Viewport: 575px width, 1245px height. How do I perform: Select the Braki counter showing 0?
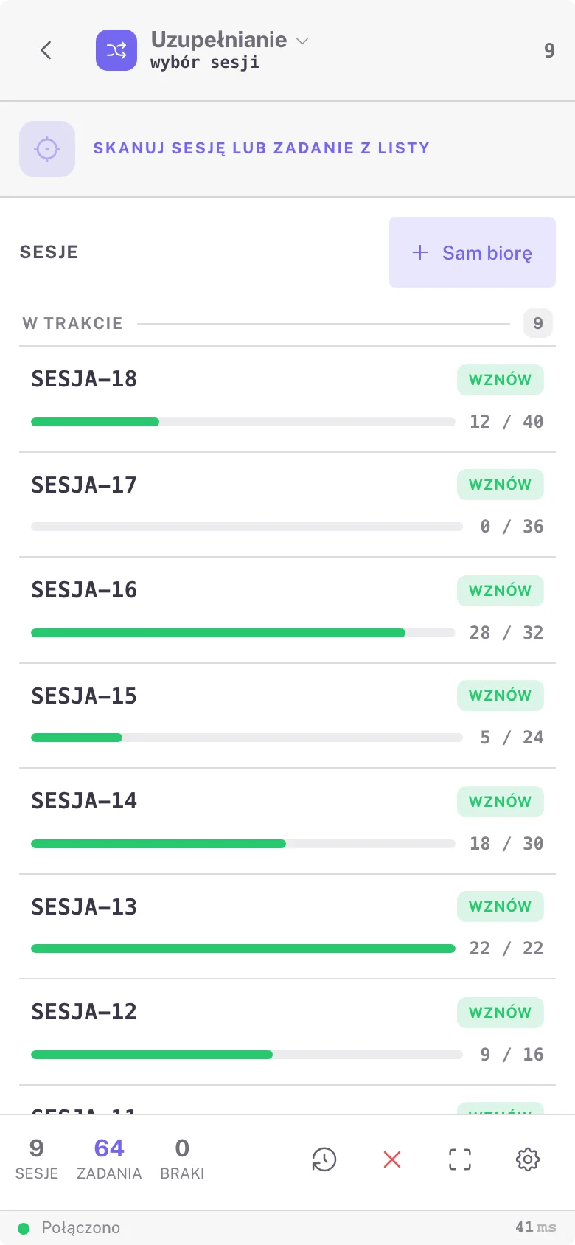[182, 1159]
